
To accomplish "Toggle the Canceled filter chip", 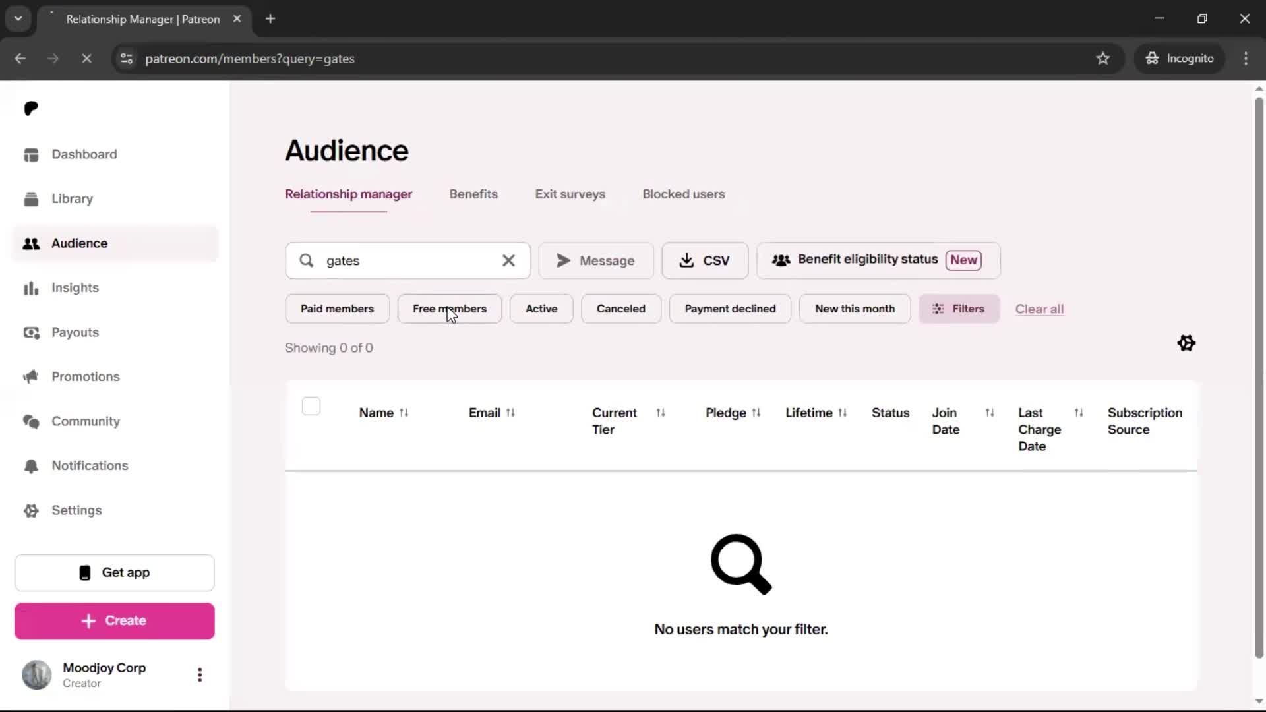I will point(621,309).
